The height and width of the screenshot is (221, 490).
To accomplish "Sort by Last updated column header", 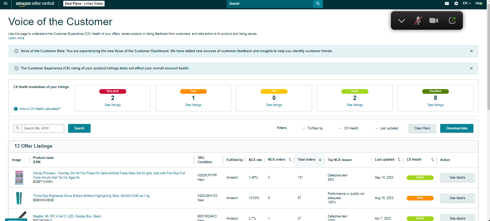I will 388,160.
